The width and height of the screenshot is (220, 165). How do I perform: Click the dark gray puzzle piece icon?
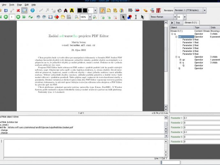[130, 10]
